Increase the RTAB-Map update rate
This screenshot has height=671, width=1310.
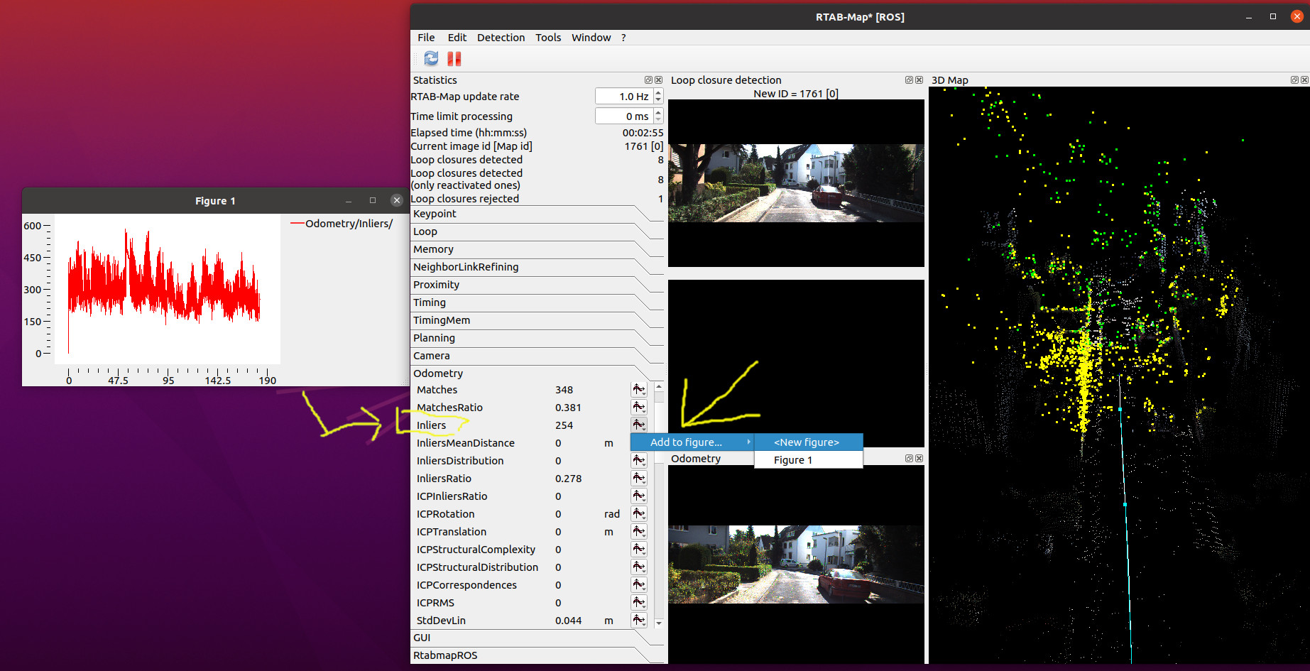click(658, 93)
